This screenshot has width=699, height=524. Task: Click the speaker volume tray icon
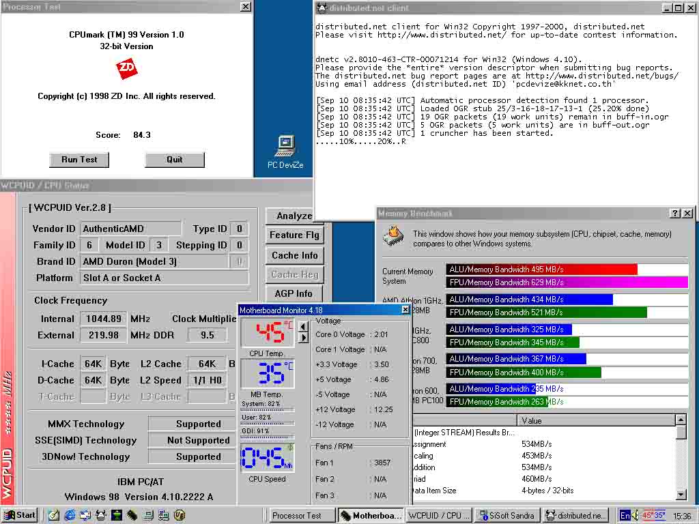(x=636, y=516)
